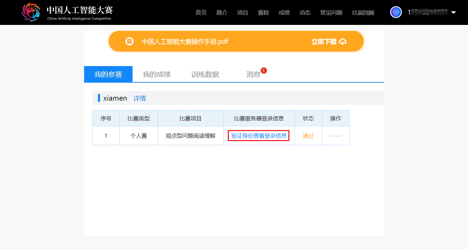Open 中国人工智能大赛操作手册.pdf file name
The image size is (468, 249).
click(x=185, y=42)
